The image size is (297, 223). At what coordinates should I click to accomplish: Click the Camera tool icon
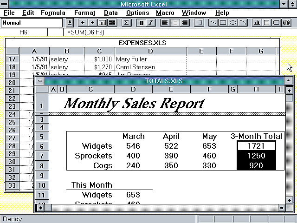pyautogui.click(x=286, y=23)
